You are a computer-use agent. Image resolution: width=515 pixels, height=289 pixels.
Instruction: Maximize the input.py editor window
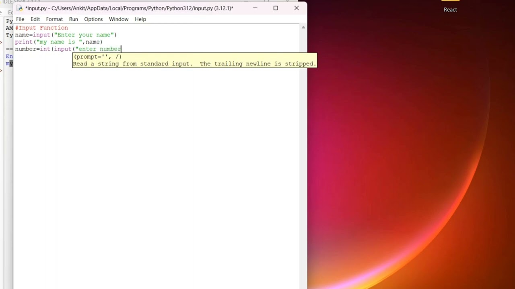(276, 8)
